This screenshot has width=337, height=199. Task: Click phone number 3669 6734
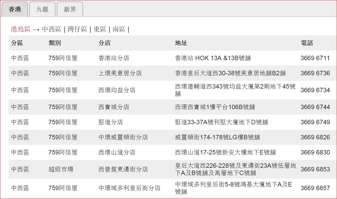[315, 90]
